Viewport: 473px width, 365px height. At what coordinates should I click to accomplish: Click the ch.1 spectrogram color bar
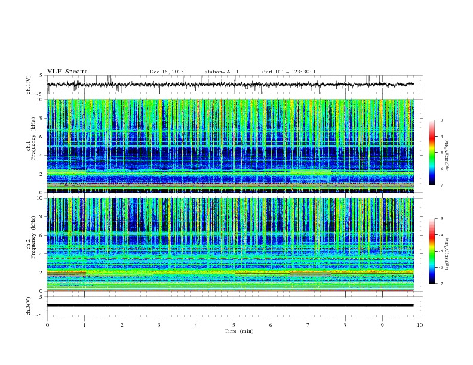click(x=432, y=153)
